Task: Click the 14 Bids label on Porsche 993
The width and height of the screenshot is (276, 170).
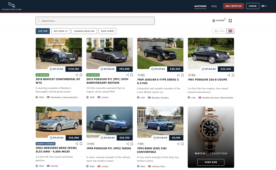Action: pos(91,144)
